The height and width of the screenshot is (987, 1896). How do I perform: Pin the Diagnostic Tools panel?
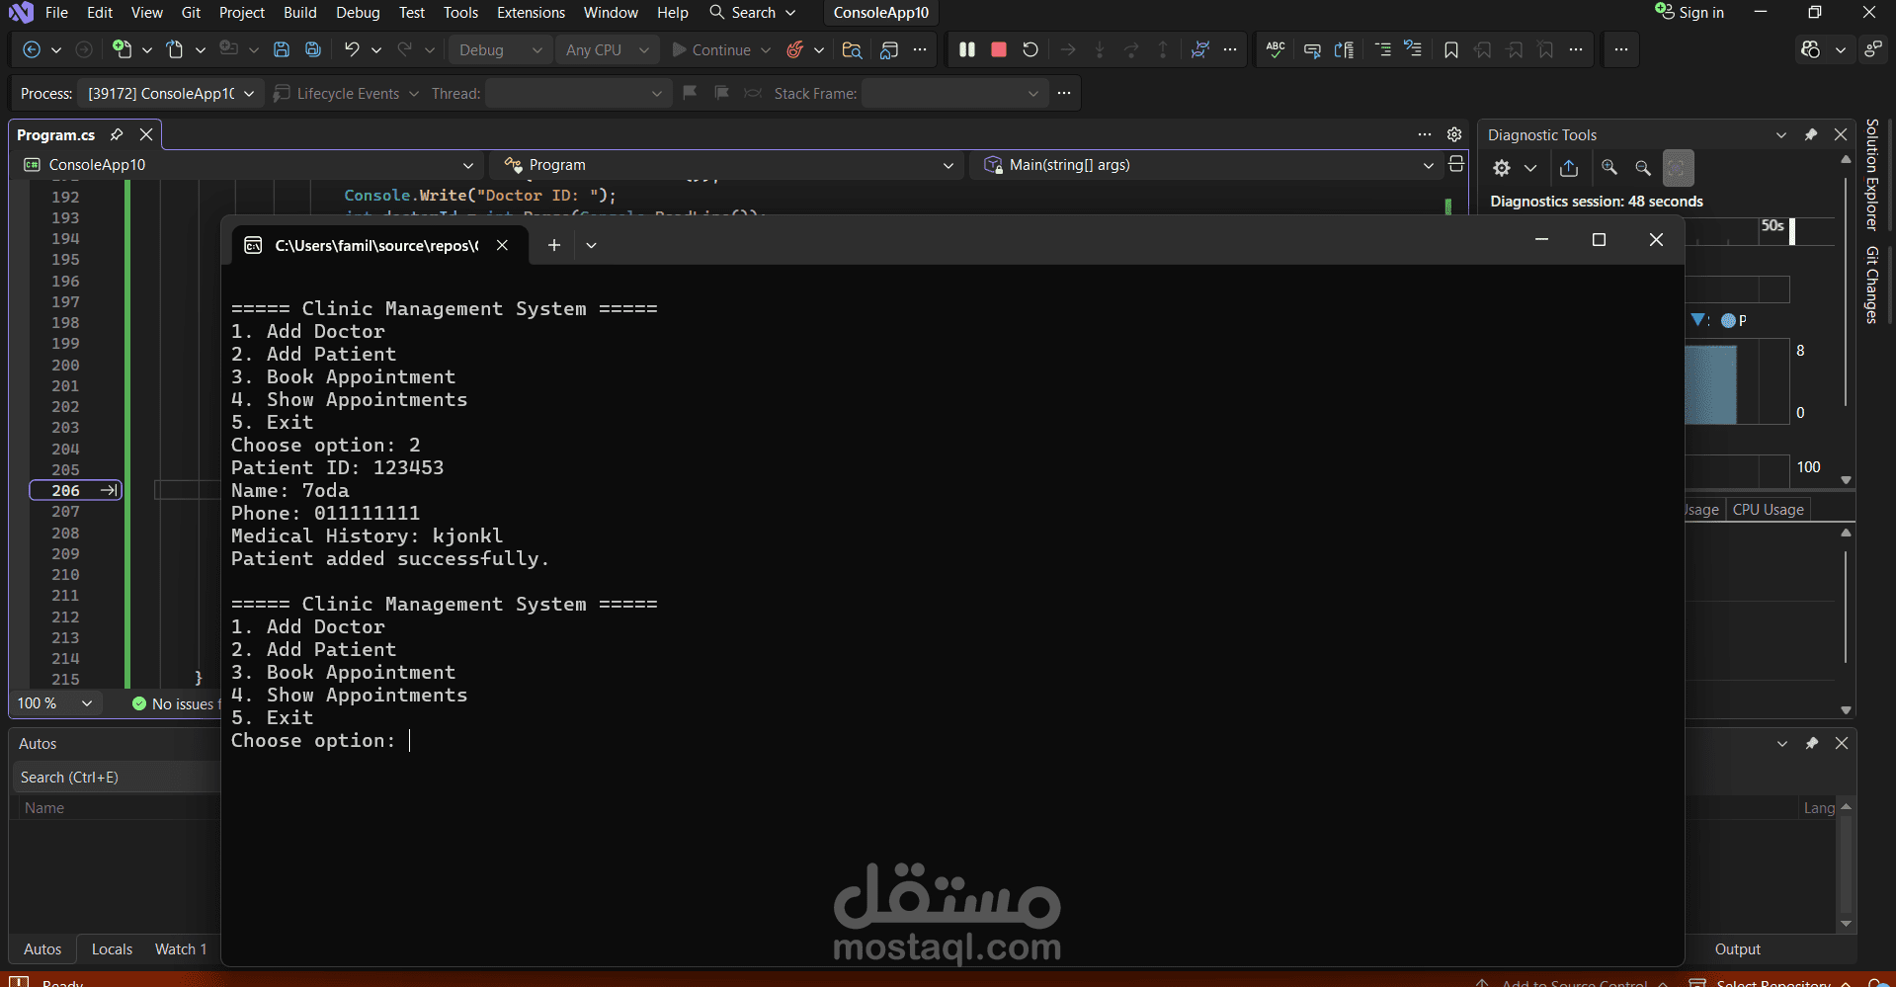click(x=1811, y=134)
